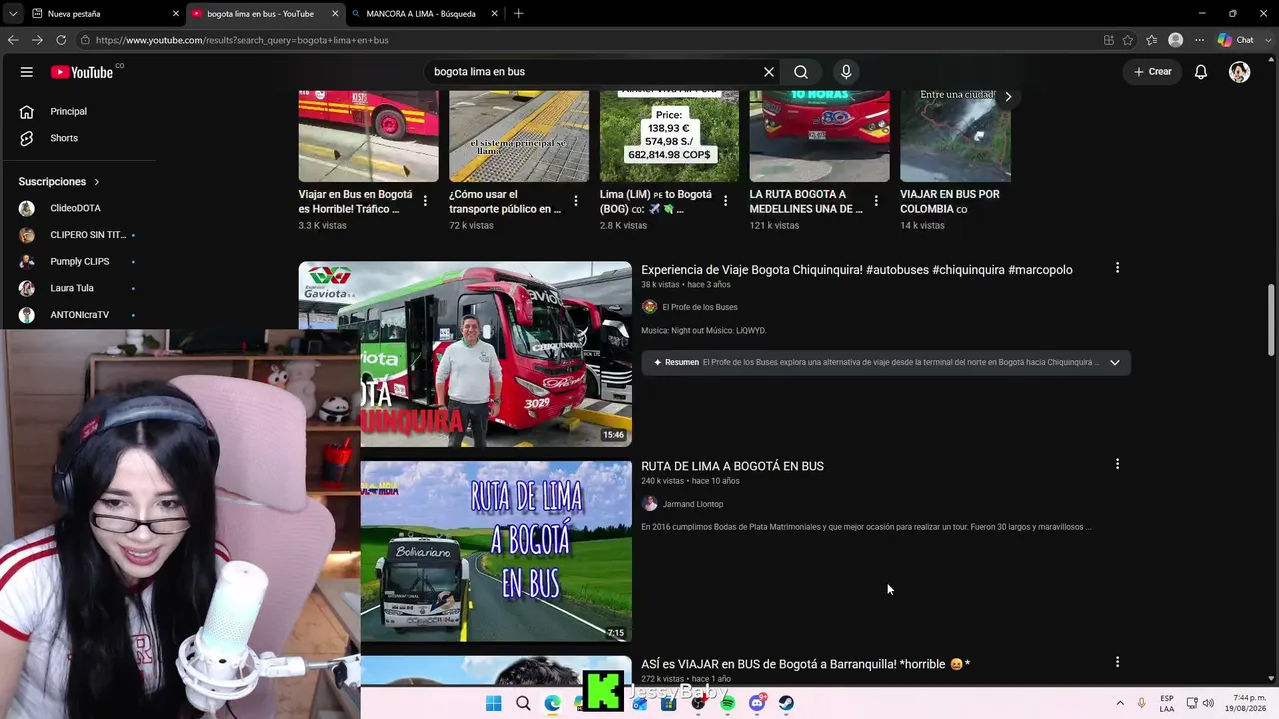1279x719 pixels.
Task: Open Spotify from the taskbar
Action: coord(727,703)
